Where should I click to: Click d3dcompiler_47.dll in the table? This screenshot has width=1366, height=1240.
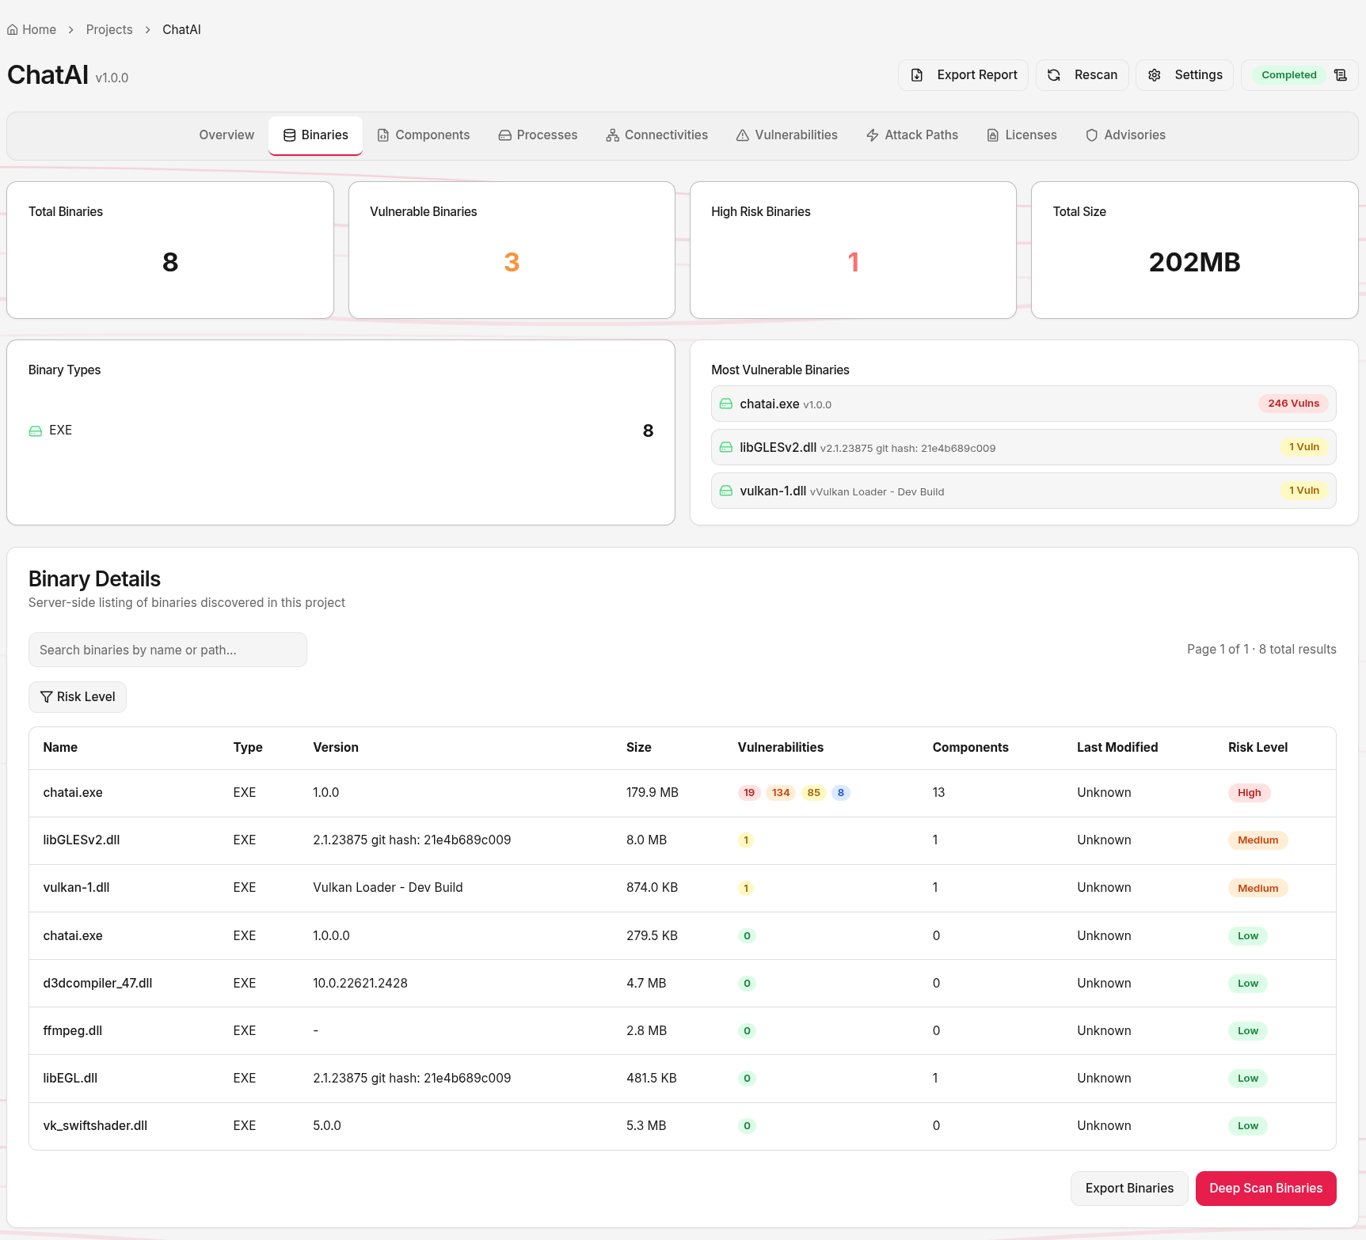(98, 984)
